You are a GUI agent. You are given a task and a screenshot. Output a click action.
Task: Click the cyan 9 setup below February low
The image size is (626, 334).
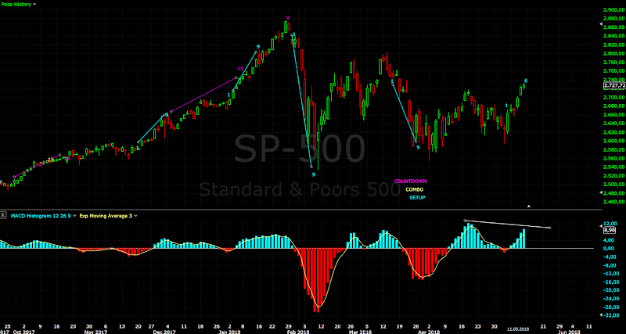314,174
